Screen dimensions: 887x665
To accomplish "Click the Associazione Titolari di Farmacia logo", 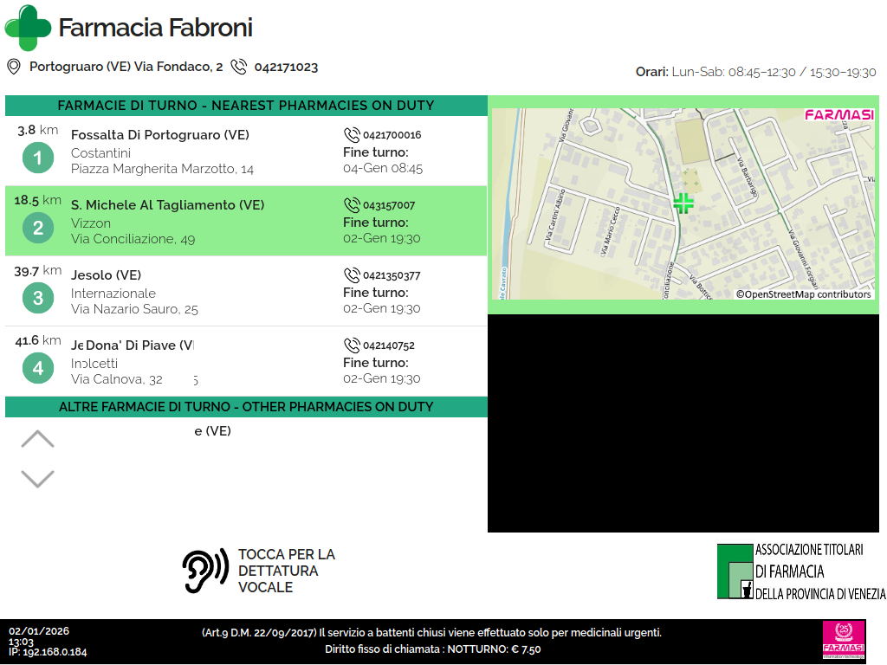I will pos(800,571).
